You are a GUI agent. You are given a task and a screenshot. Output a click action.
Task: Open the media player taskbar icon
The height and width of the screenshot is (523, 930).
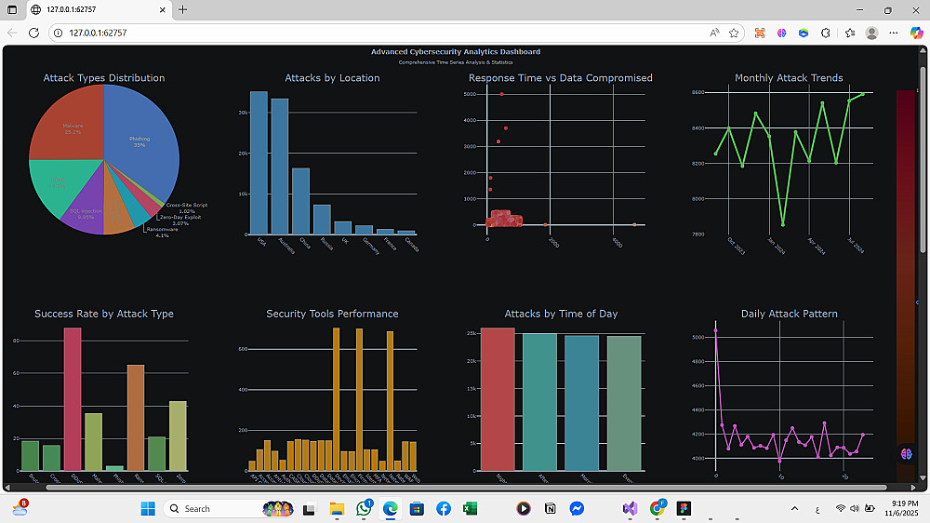[523, 509]
